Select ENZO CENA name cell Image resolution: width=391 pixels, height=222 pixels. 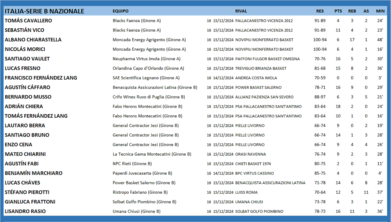(19, 144)
